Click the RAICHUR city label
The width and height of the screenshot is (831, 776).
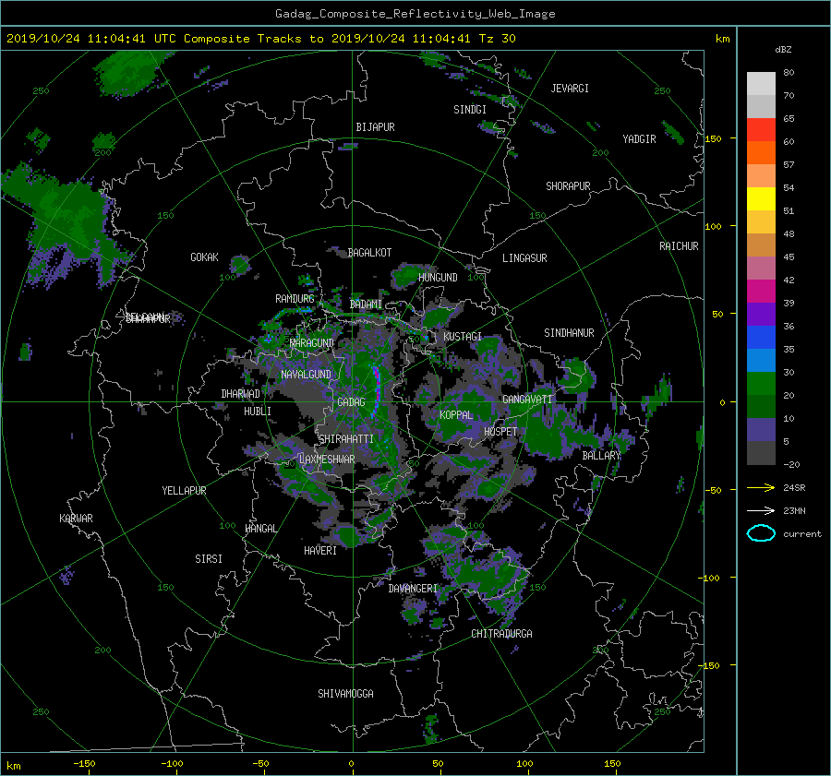click(x=679, y=245)
